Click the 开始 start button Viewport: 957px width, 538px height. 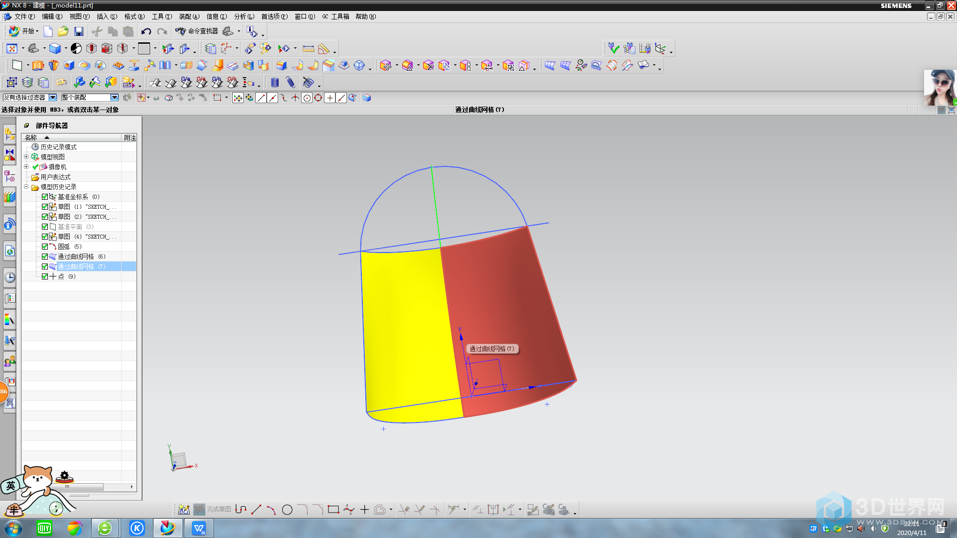(23, 31)
